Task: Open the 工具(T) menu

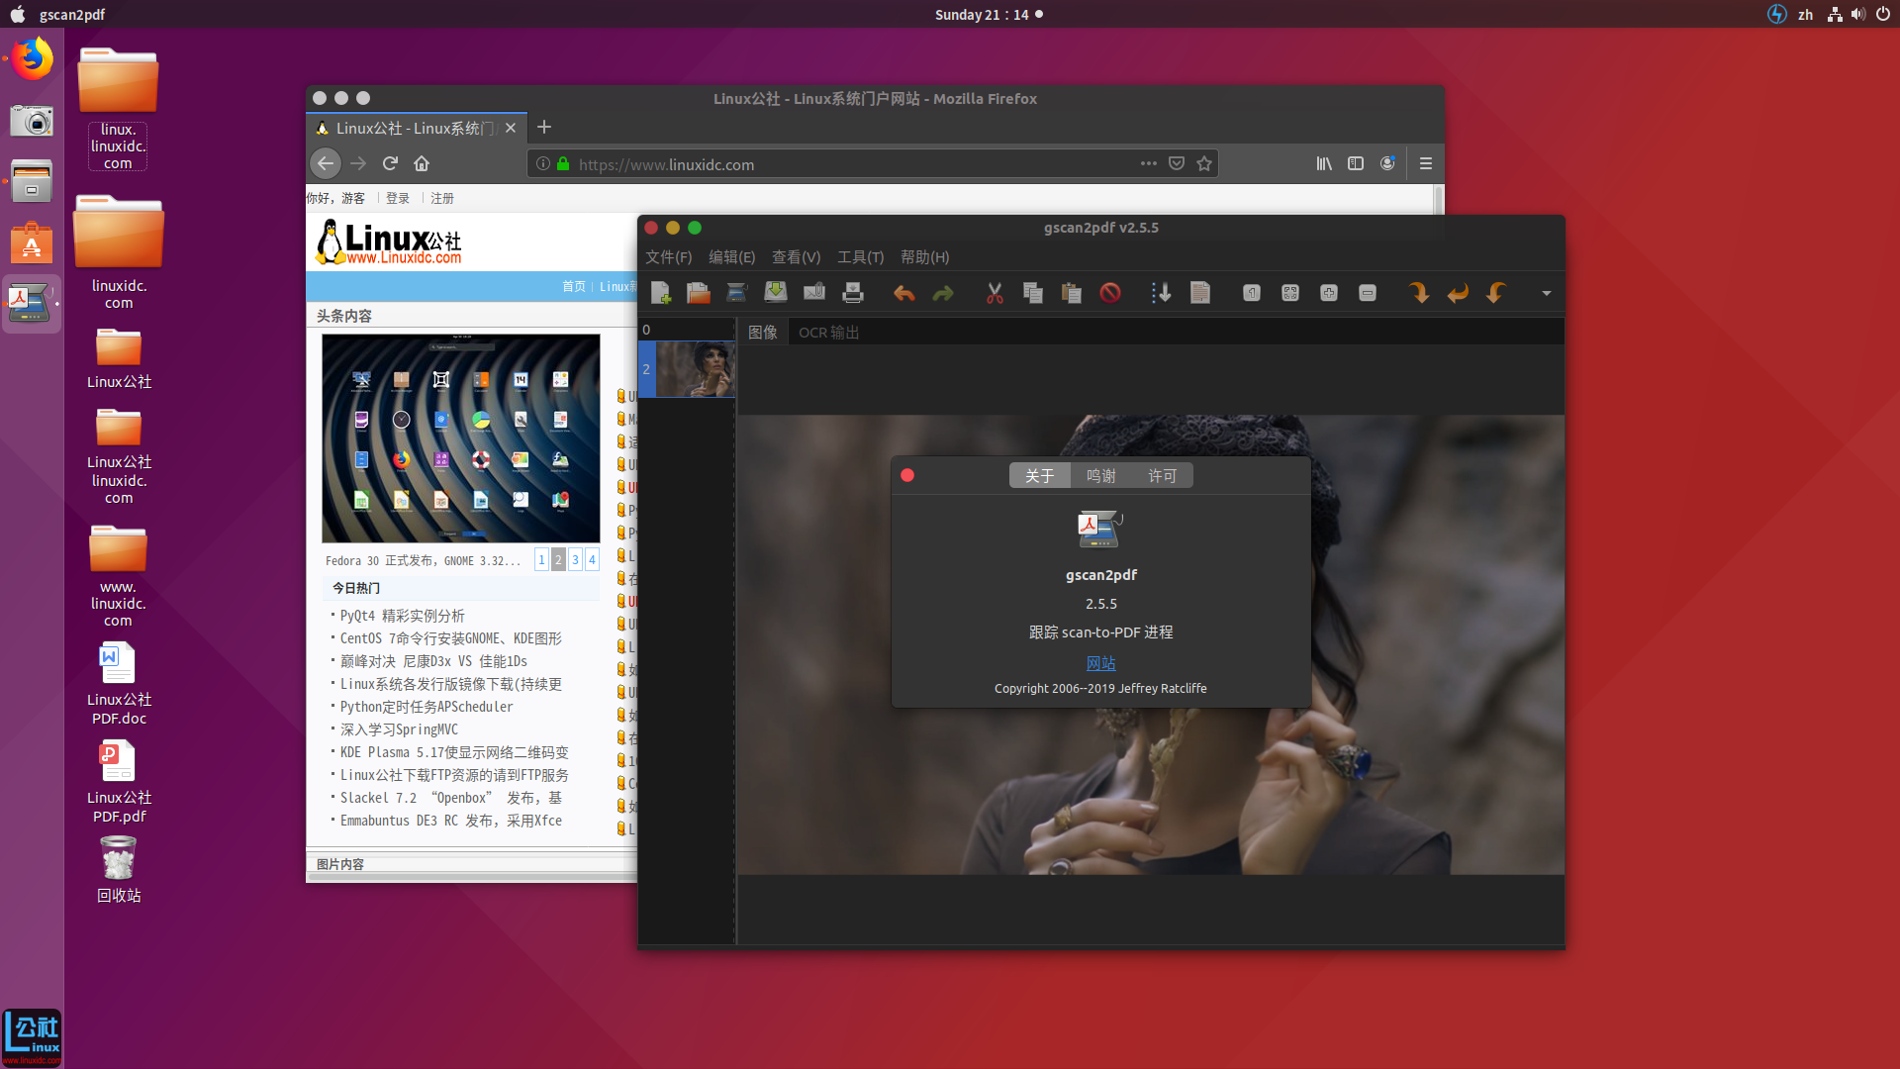Action: pos(860,257)
